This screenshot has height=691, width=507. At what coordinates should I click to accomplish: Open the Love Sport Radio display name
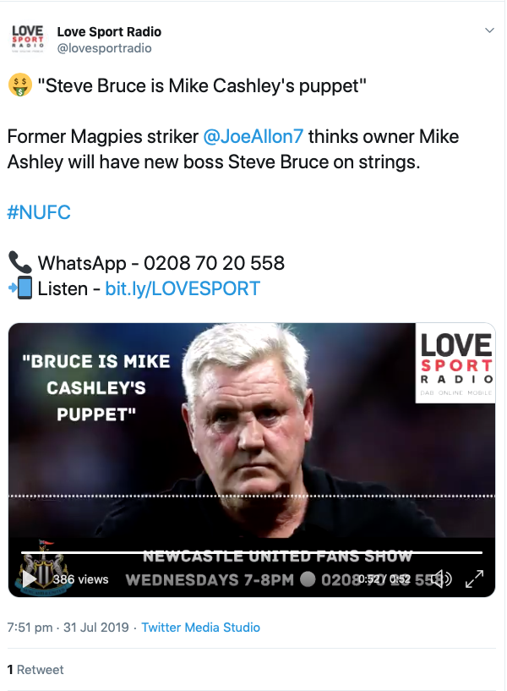[109, 32]
